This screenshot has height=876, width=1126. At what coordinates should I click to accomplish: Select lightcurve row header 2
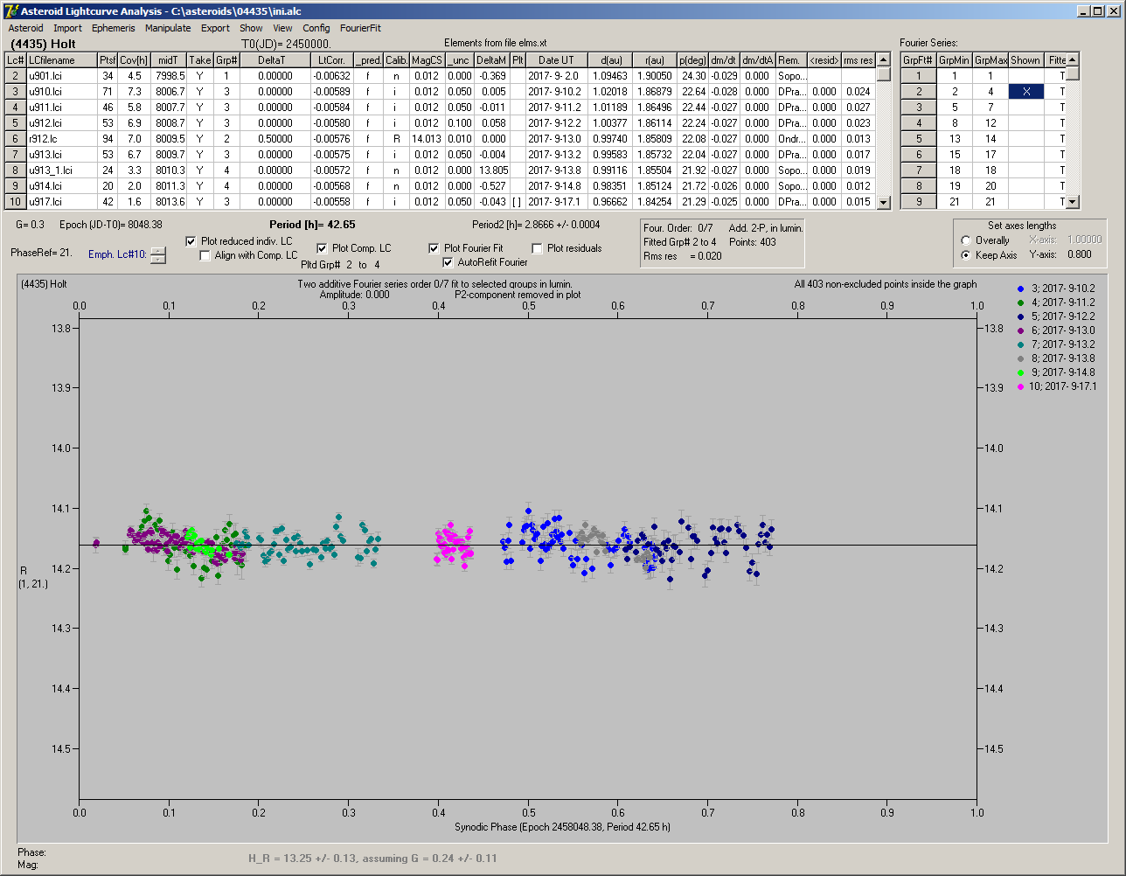[16, 76]
